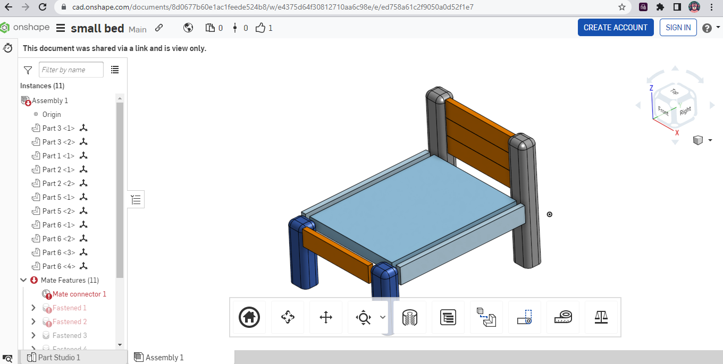Click the share link icon beside Main

pyautogui.click(x=158, y=28)
